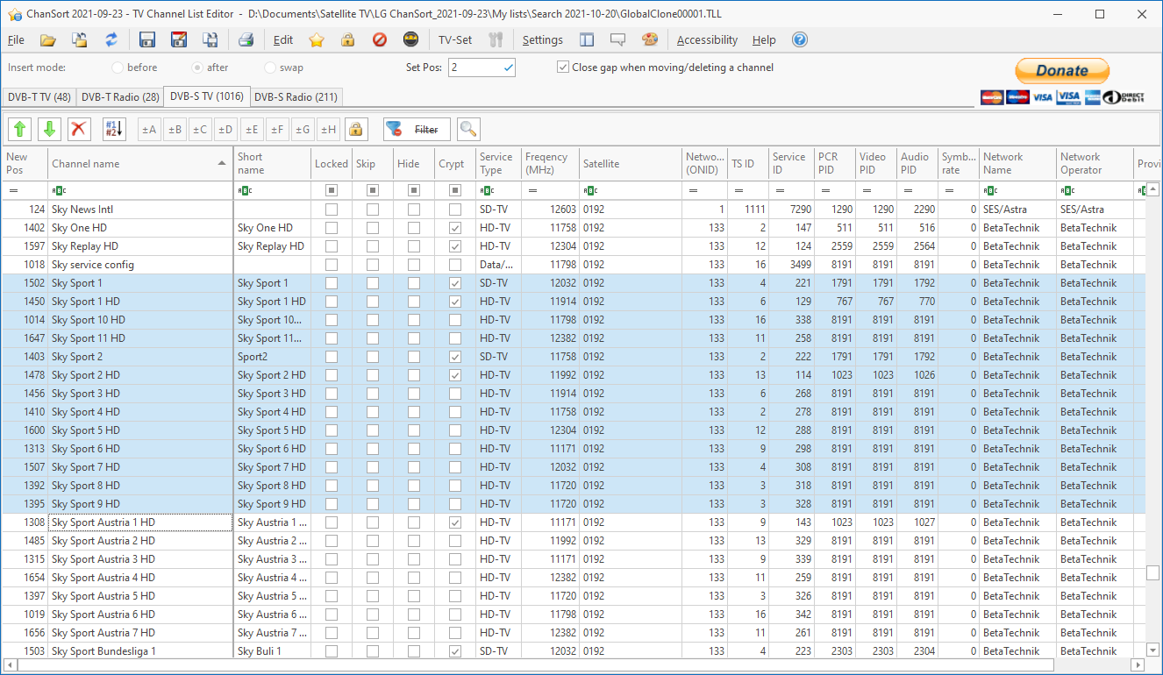1163x675 pixels.
Task: Check Locked box for Sky News Intl
Action: tap(331, 210)
